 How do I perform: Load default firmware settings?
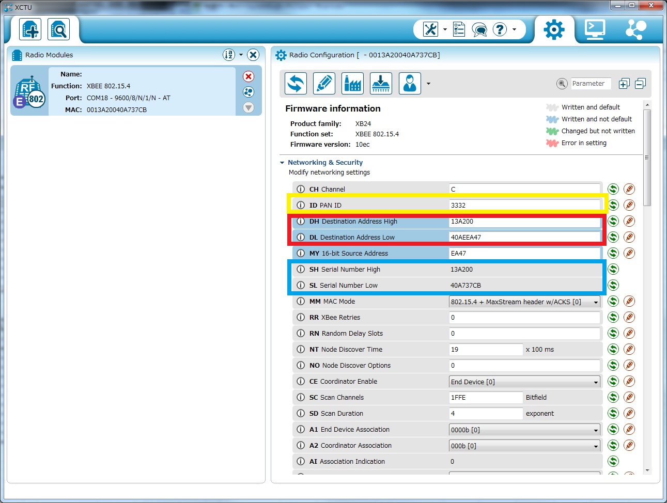tap(352, 83)
